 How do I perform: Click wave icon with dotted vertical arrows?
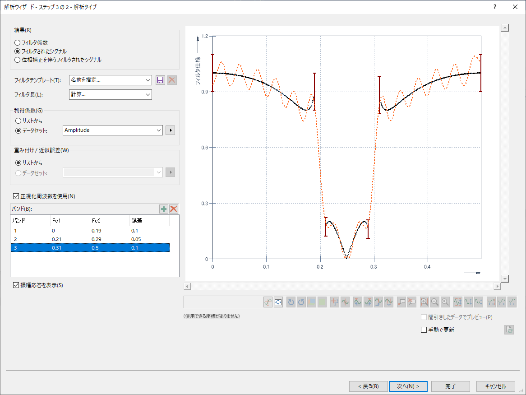coord(479,302)
